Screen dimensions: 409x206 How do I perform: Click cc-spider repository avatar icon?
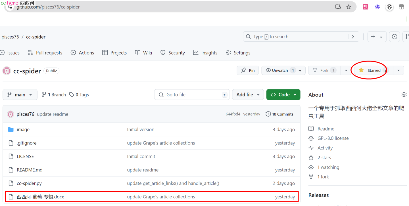[x=7, y=71]
